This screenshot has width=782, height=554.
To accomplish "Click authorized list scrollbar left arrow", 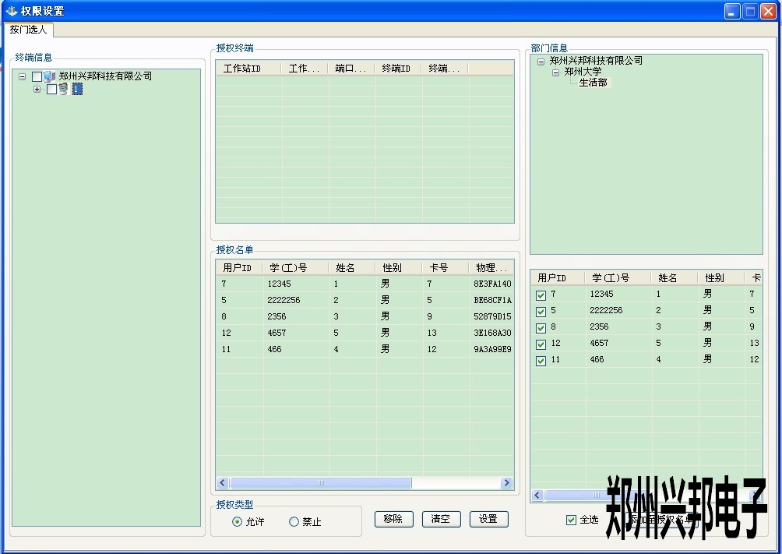I will 223,482.
